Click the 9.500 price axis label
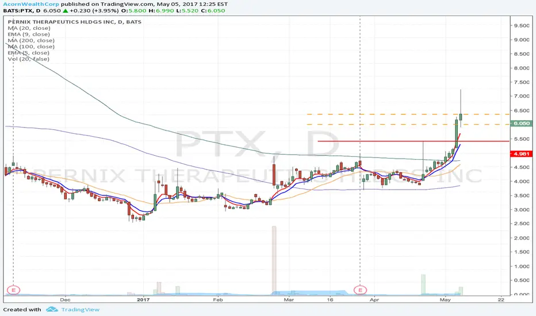 (522, 26)
